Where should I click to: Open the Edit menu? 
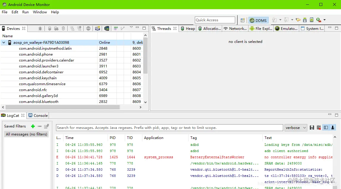[x=15, y=12]
